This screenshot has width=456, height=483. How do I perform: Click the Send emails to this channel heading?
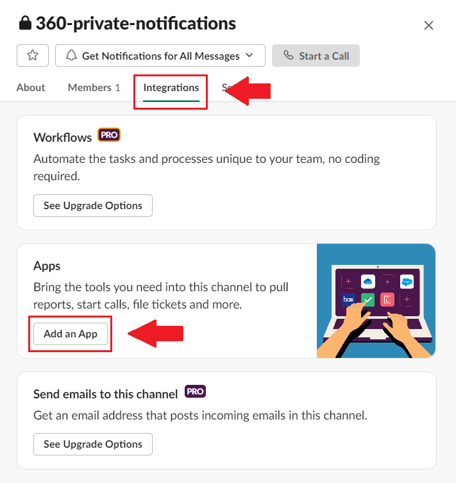click(106, 394)
